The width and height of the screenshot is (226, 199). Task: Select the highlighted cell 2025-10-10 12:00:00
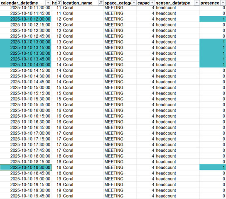(x=25, y=19)
